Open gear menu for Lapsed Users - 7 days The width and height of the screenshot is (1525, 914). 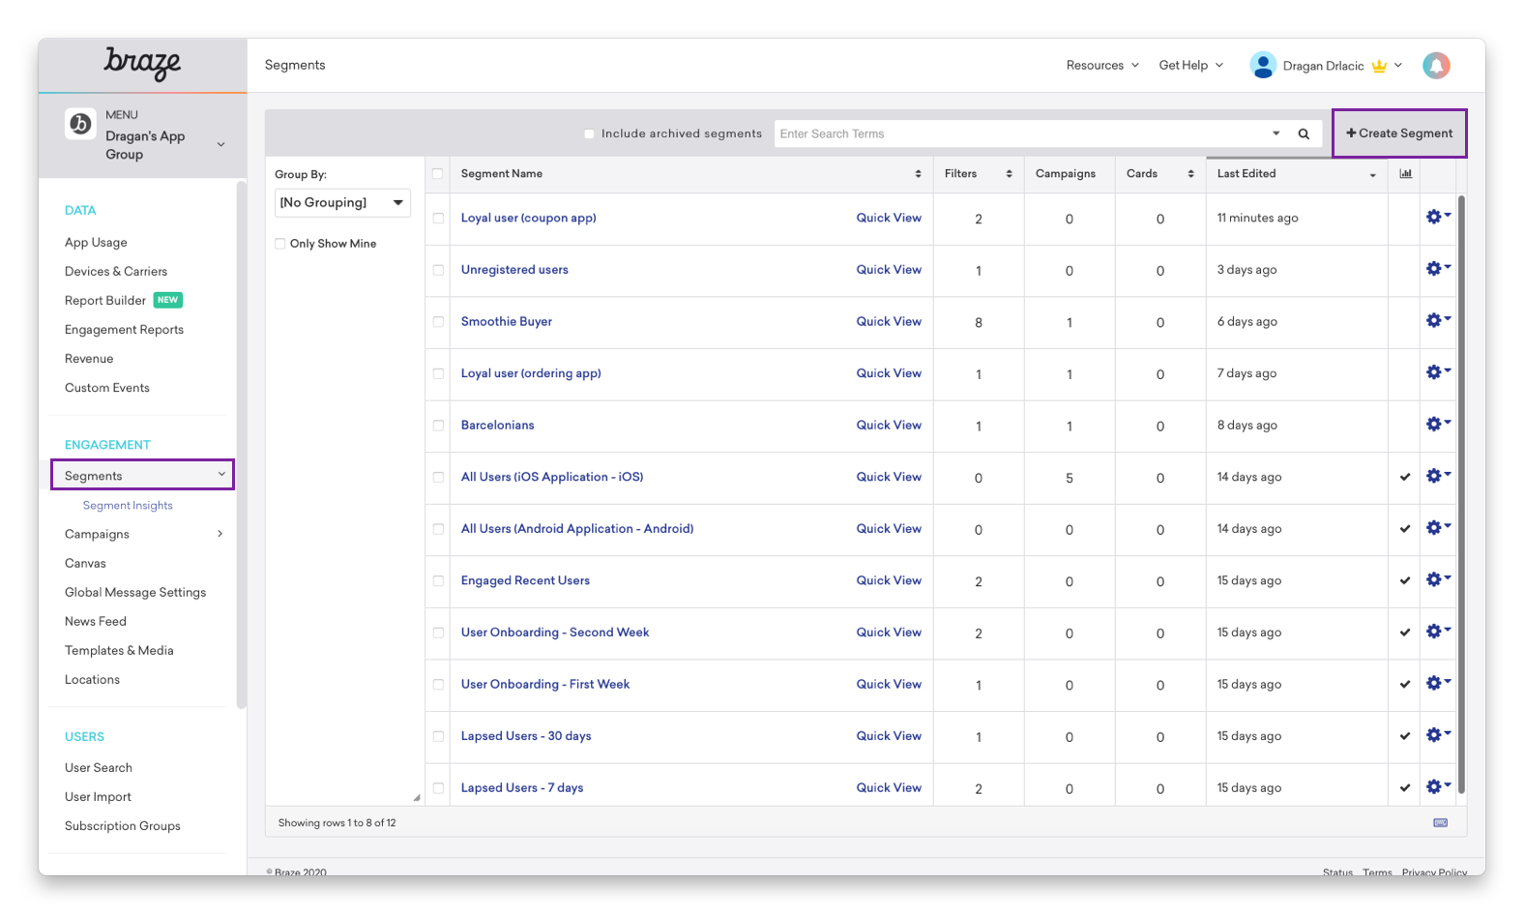point(1438,786)
